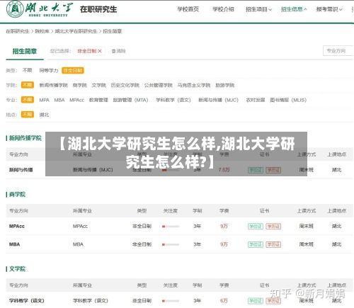Filter by 马克思主义学院 college
Screen dimensions: 354x308
(194, 85)
